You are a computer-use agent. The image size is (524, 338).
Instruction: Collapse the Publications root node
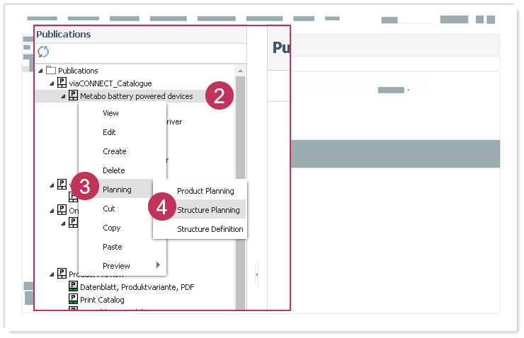pos(40,71)
